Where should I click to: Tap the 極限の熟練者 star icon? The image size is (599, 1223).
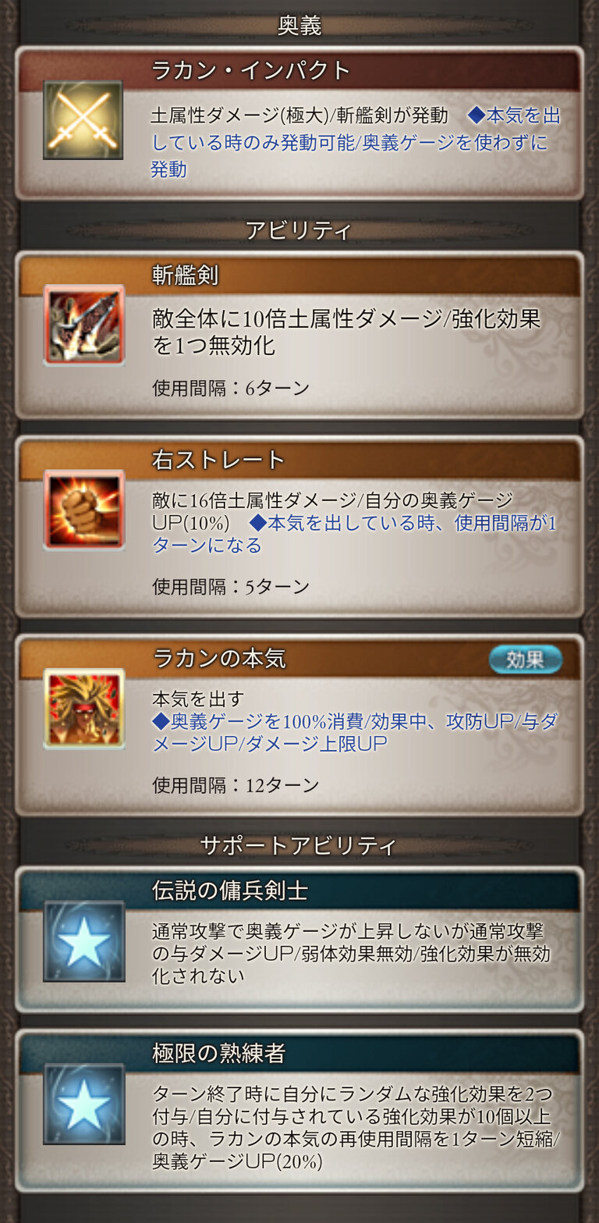click(83, 1104)
